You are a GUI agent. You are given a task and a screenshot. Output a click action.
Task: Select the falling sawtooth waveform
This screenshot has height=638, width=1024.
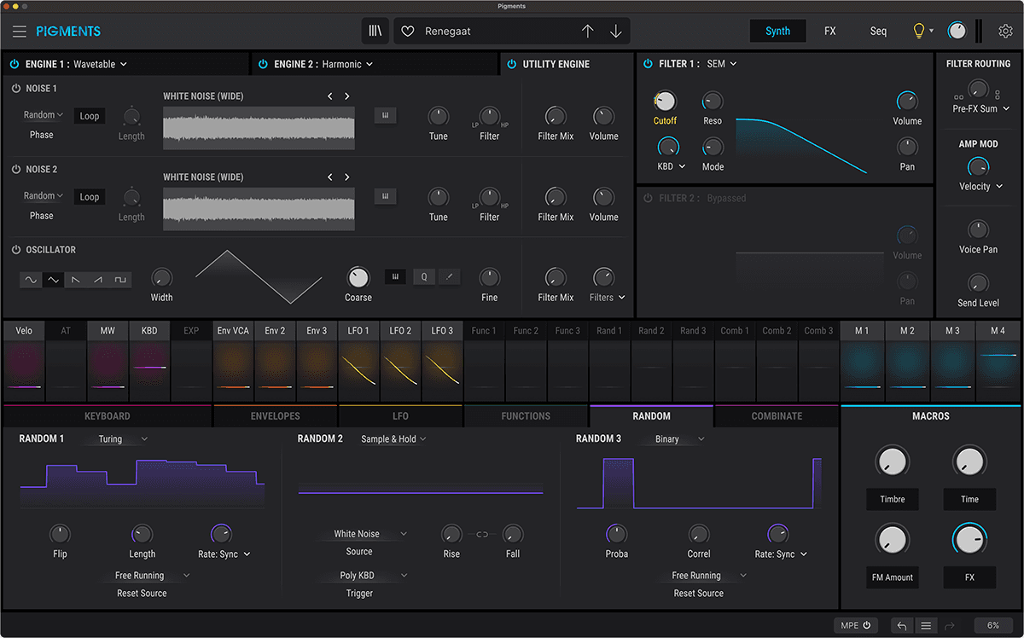pyautogui.click(x=76, y=279)
